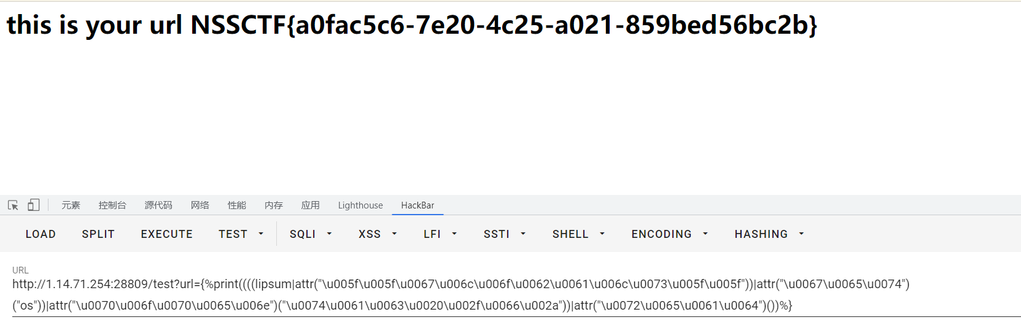Expand the TEST dropdown menu
This screenshot has height=336, width=1021.
[x=241, y=234]
